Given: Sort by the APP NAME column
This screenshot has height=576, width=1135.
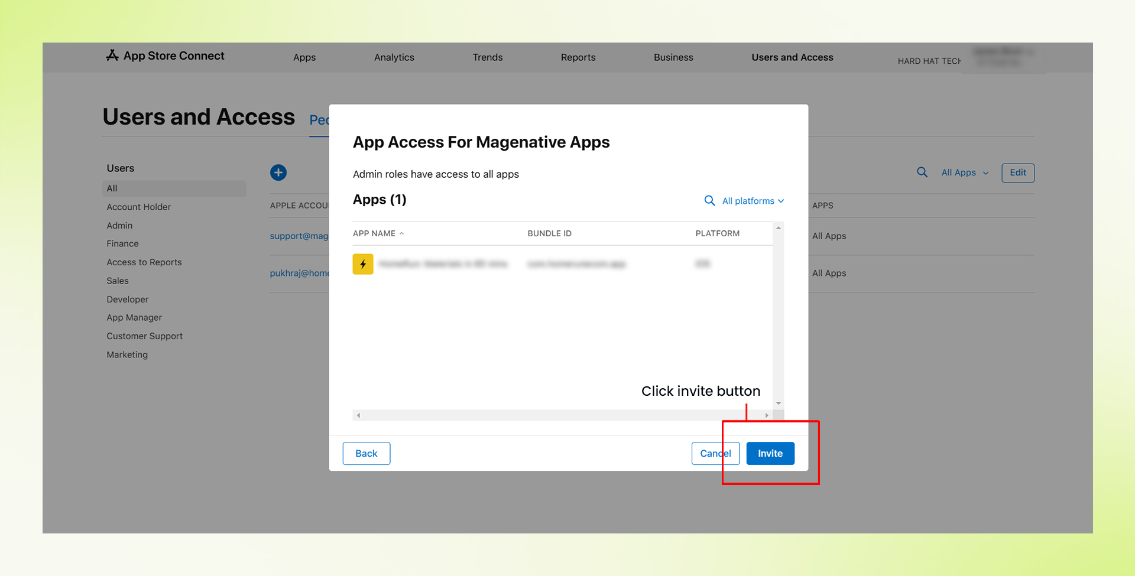Looking at the screenshot, I should tap(378, 233).
